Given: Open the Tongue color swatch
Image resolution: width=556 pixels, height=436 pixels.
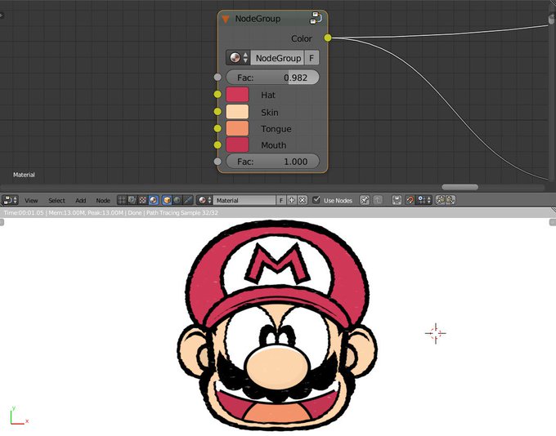Looking at the screenshot, I should 237,128.
